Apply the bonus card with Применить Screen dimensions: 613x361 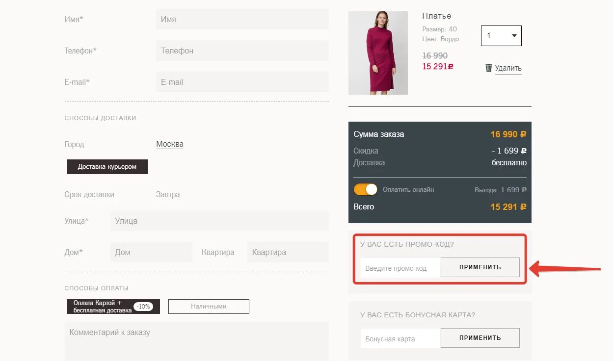pyautogui.click(x=480, y=338)
